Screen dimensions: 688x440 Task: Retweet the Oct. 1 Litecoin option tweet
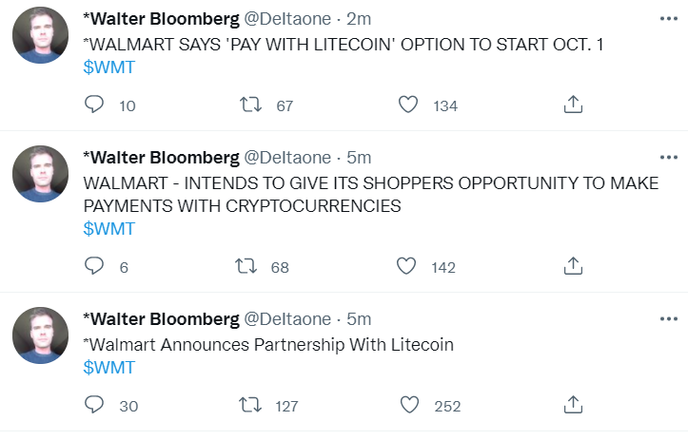coord(250,105)
